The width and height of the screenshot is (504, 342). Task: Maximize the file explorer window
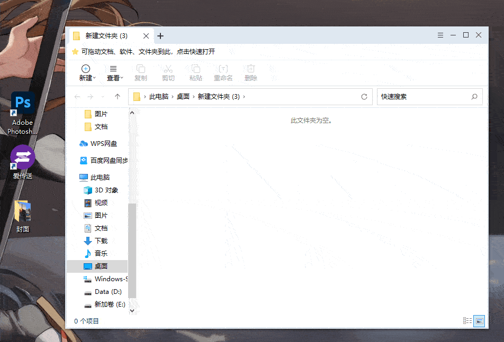(466, 35)
